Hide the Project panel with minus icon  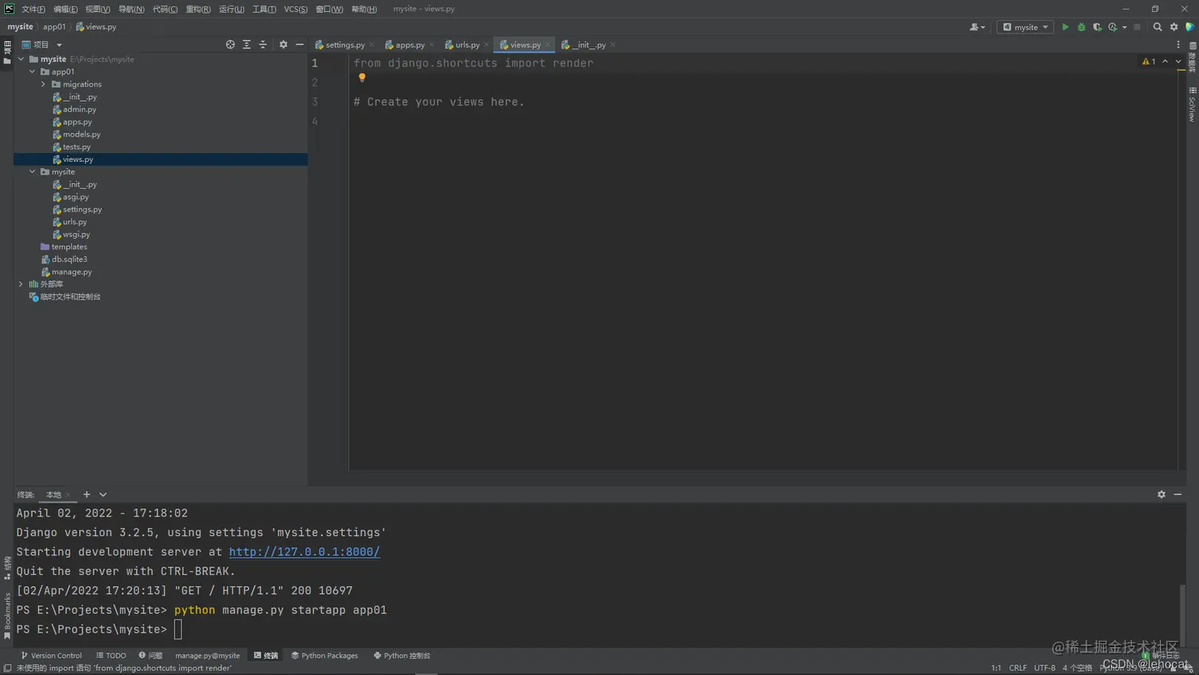click(299, 44)
